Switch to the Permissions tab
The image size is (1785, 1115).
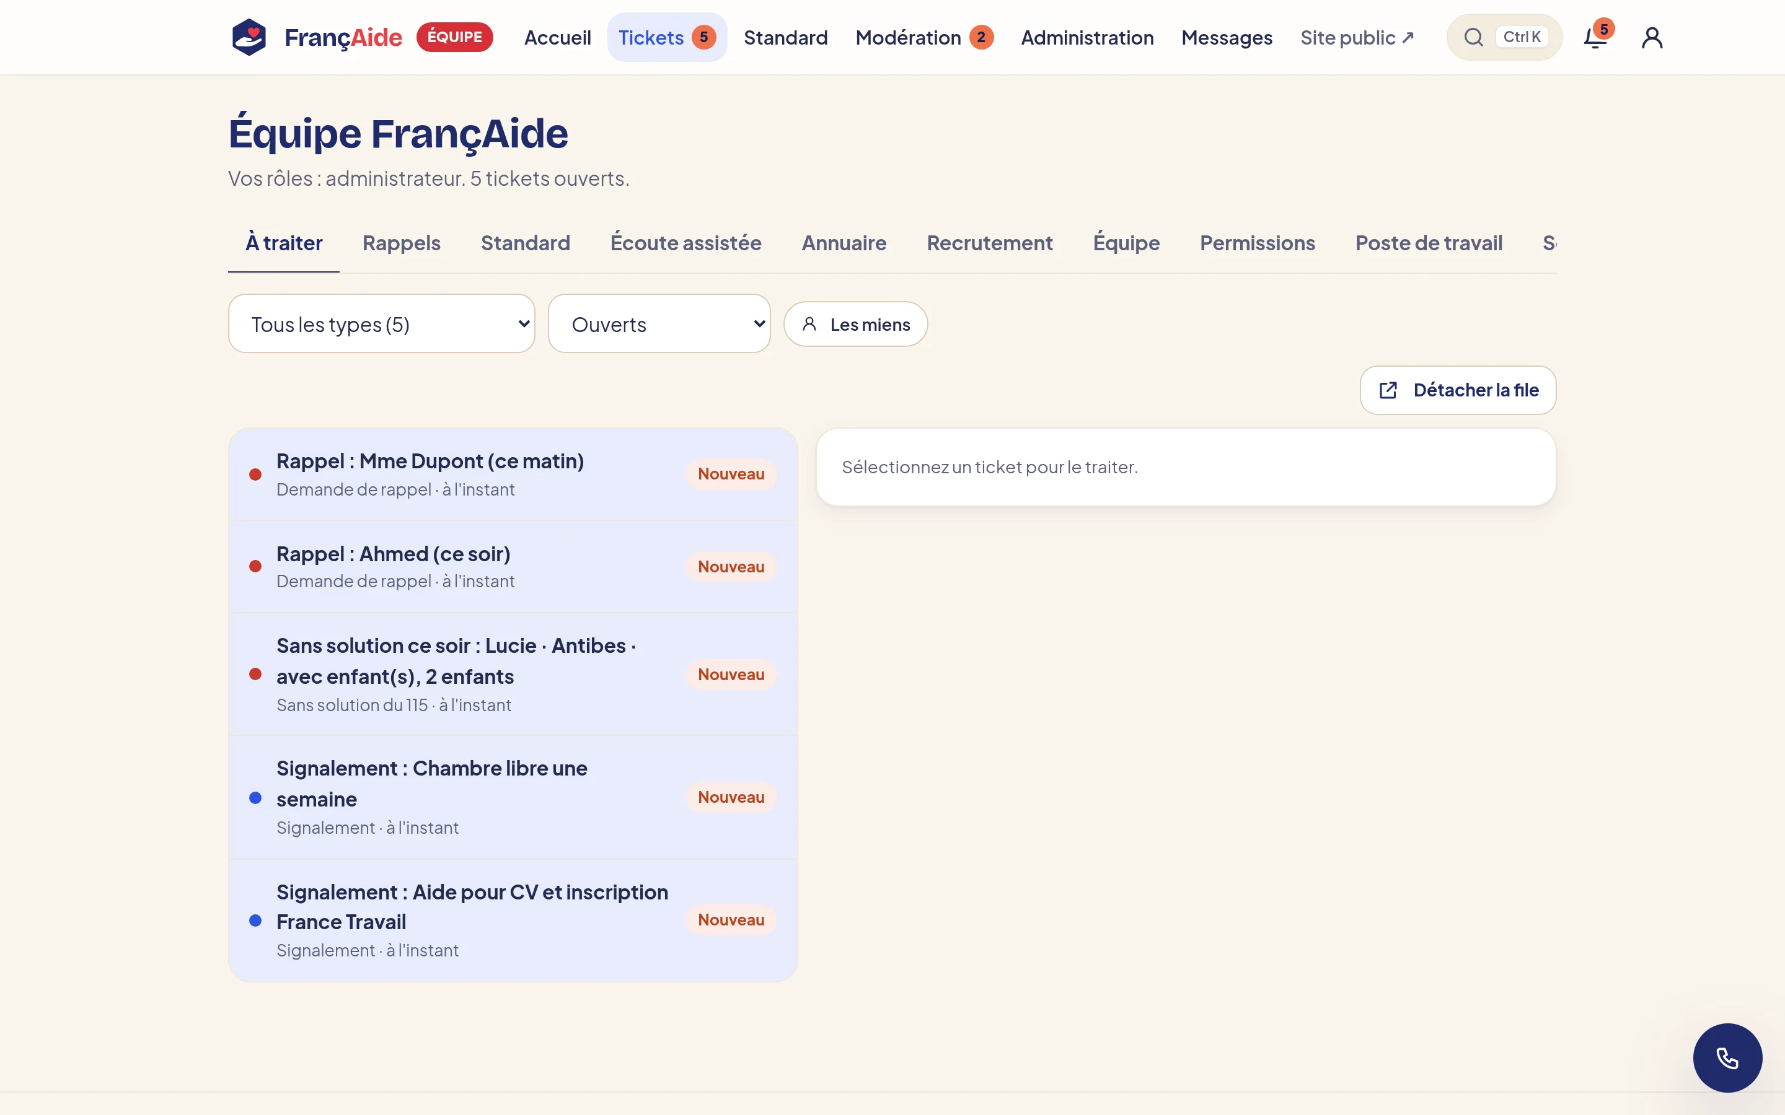click(1258, 243)
